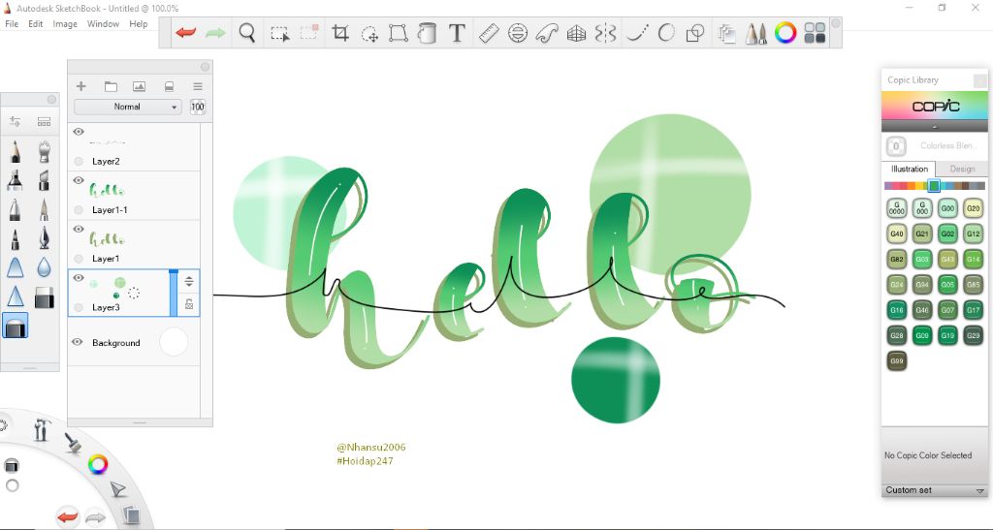Image resolution: width=993 pixels, height=530 pixels.
Task: Open the Normal blend mode dropdown
Action: tap(127, 107)
